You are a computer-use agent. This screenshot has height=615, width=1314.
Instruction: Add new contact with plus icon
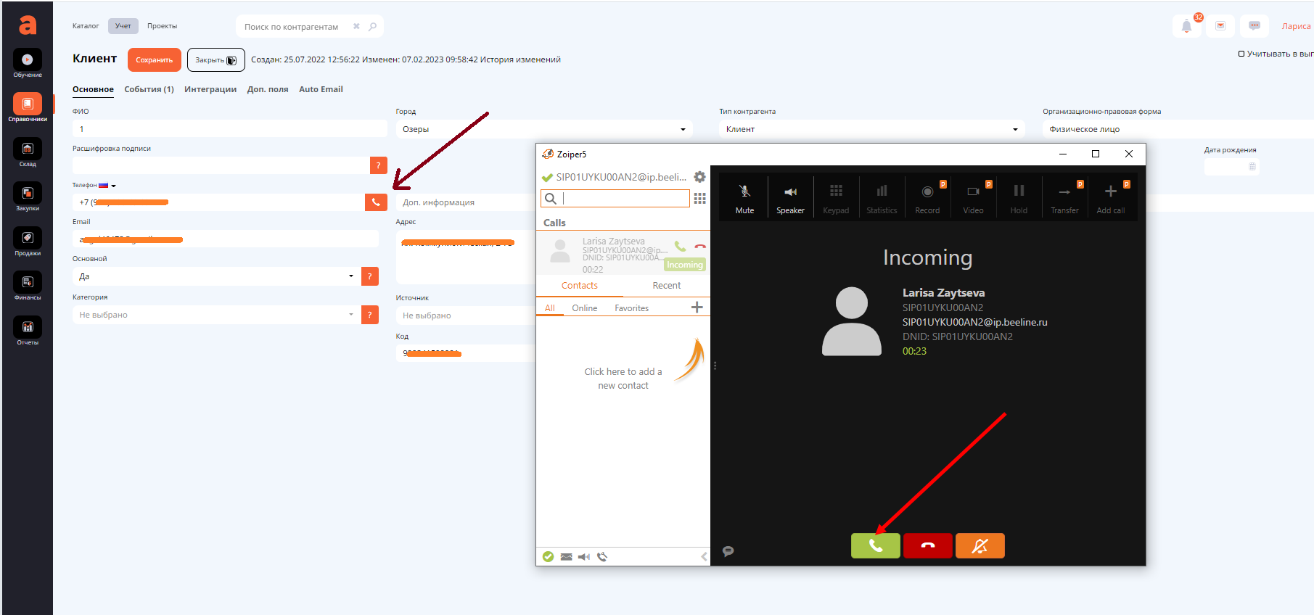click(x=697, y=307)
